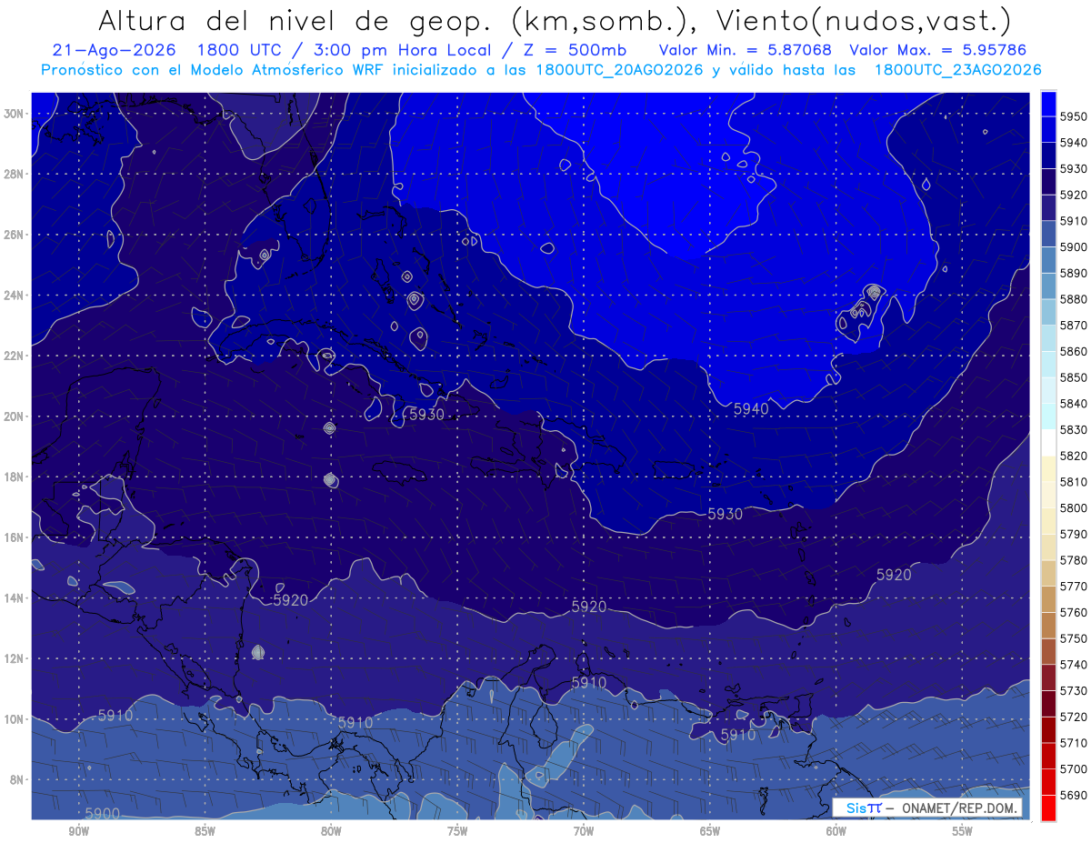Click the 5690 value in the color legend

[1073, 794]
